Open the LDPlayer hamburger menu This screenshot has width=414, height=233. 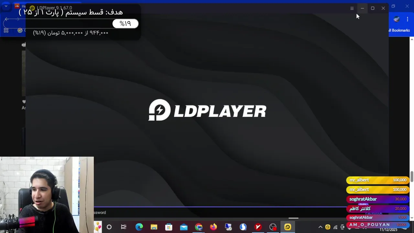(x=352, y=8)
